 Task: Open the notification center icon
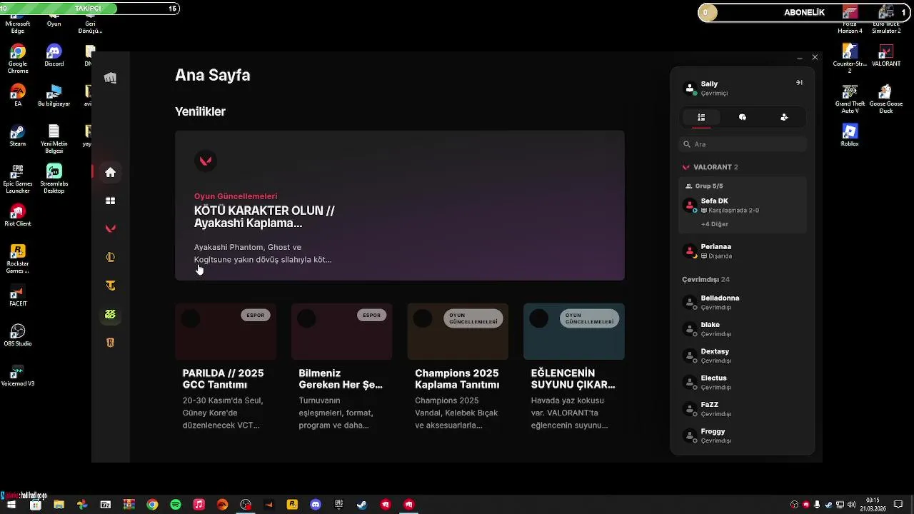898,505
